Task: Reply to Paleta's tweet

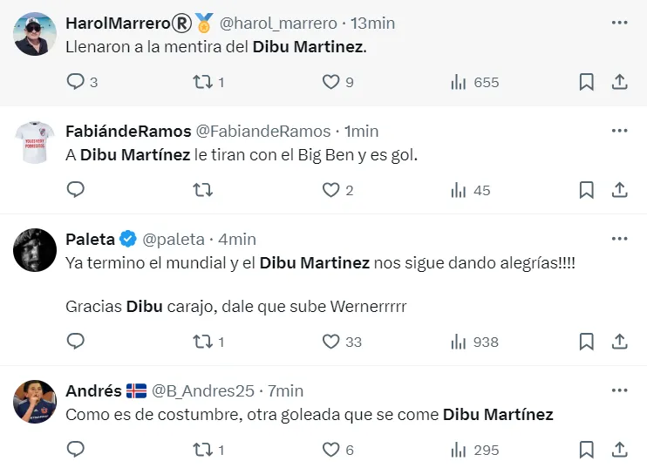Action: (x=76, y=342)
